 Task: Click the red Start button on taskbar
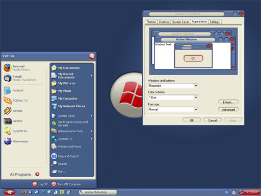click(x=10, y=192)
